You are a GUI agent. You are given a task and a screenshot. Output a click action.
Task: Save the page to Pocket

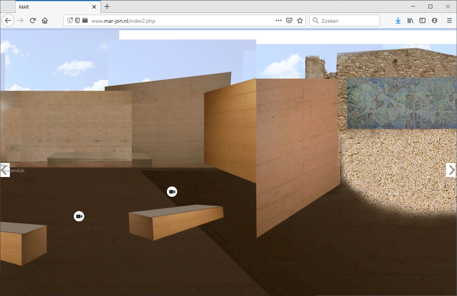(289, 21)
